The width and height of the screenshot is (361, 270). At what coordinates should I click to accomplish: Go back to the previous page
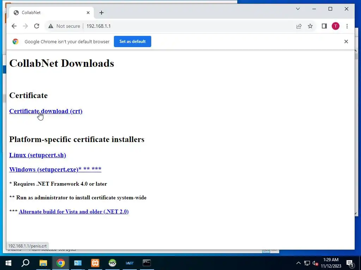pos(14,26)
